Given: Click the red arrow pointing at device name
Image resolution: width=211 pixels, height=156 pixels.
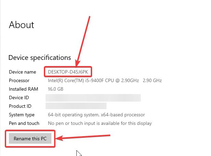Looking at the screenshot, I should (x=84, y=41).
